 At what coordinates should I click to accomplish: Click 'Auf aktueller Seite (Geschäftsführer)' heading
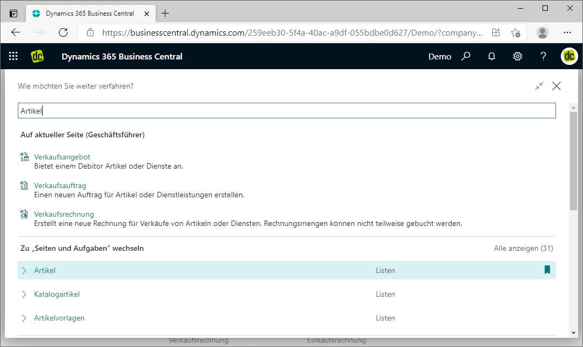point(83,135)
